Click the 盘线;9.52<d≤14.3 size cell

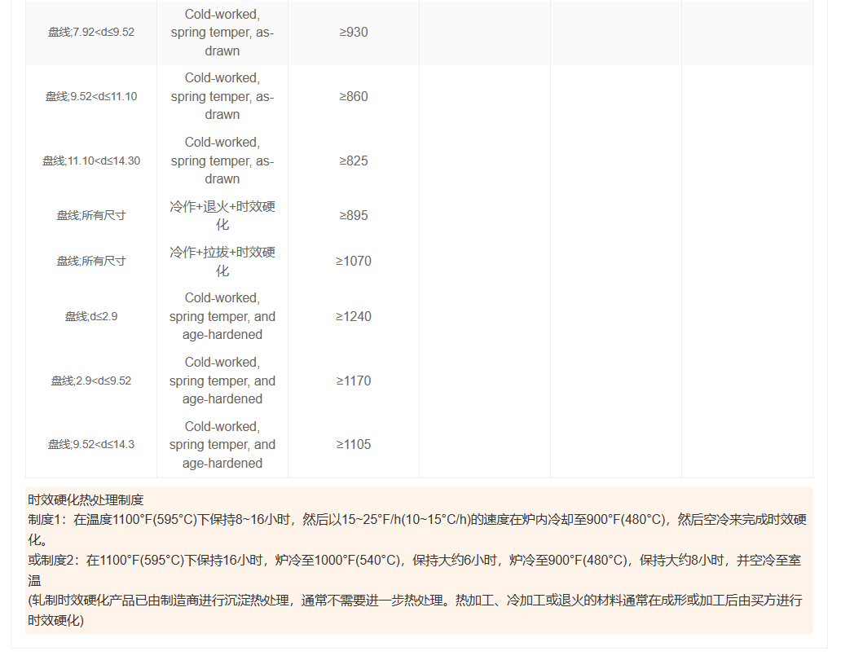(91, 444)
